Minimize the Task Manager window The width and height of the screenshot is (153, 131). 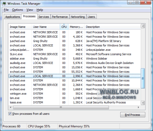point(131,2)
